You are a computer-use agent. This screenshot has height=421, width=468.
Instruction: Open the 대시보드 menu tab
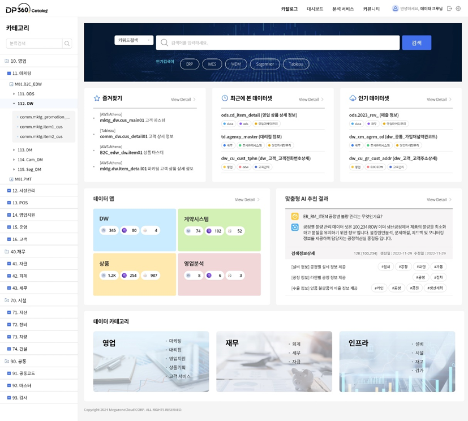pyautogui.click(x=315, y=9)
